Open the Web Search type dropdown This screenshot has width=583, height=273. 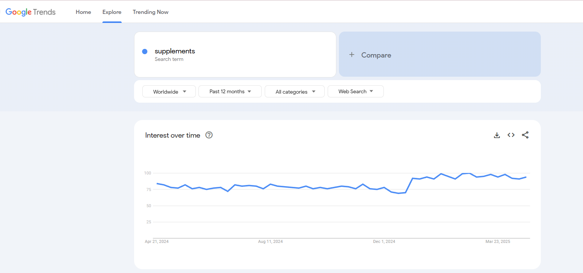point(356,91)
